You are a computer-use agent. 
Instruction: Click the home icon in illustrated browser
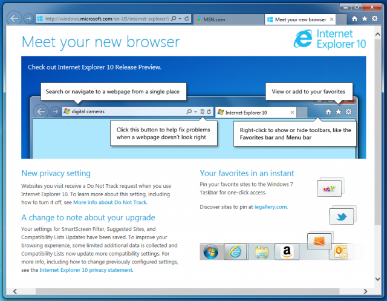tap(328, 112)
